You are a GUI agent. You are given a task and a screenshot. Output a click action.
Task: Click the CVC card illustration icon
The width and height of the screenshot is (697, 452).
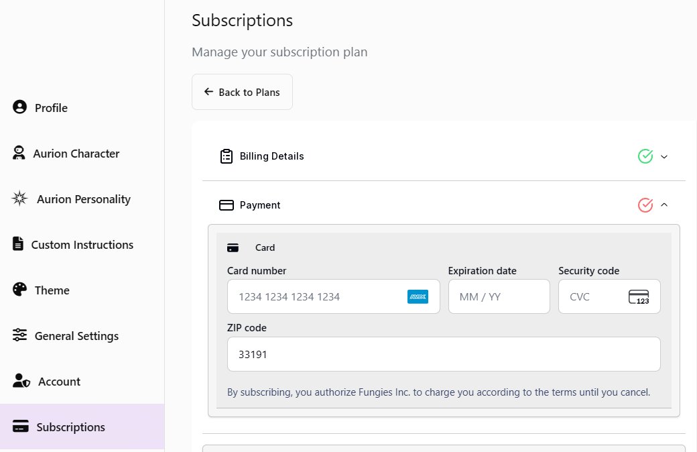click(x=639, y=296)
